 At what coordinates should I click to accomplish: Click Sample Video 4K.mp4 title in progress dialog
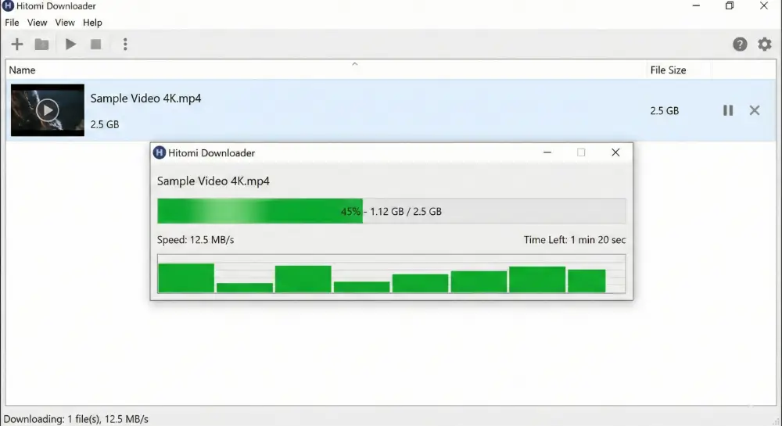213,181
